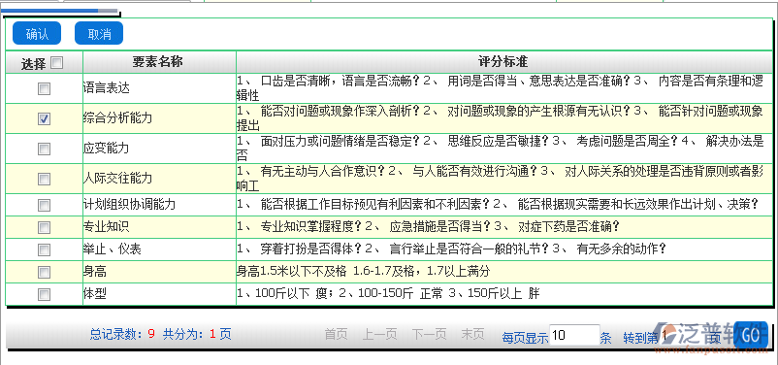Uncheck the 综合分析能力 row checkbox
This screenshot has height=365, width=778.
[x=45, y=118]
